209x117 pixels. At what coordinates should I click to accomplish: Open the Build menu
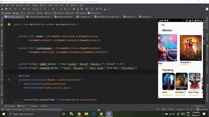pos(50,5)
